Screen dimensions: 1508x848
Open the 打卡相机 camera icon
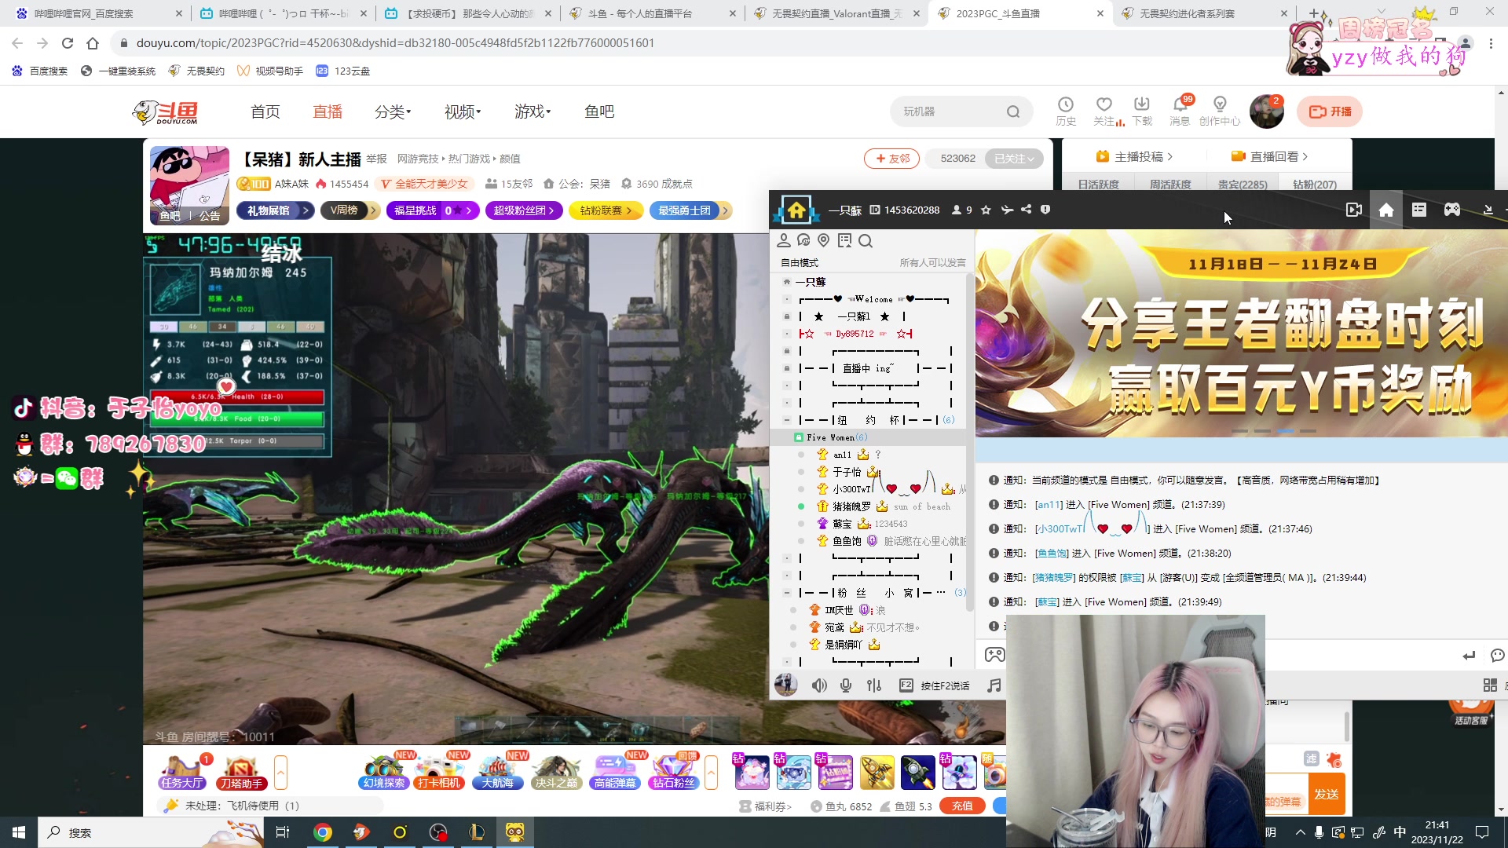click(x=439, y=773)
